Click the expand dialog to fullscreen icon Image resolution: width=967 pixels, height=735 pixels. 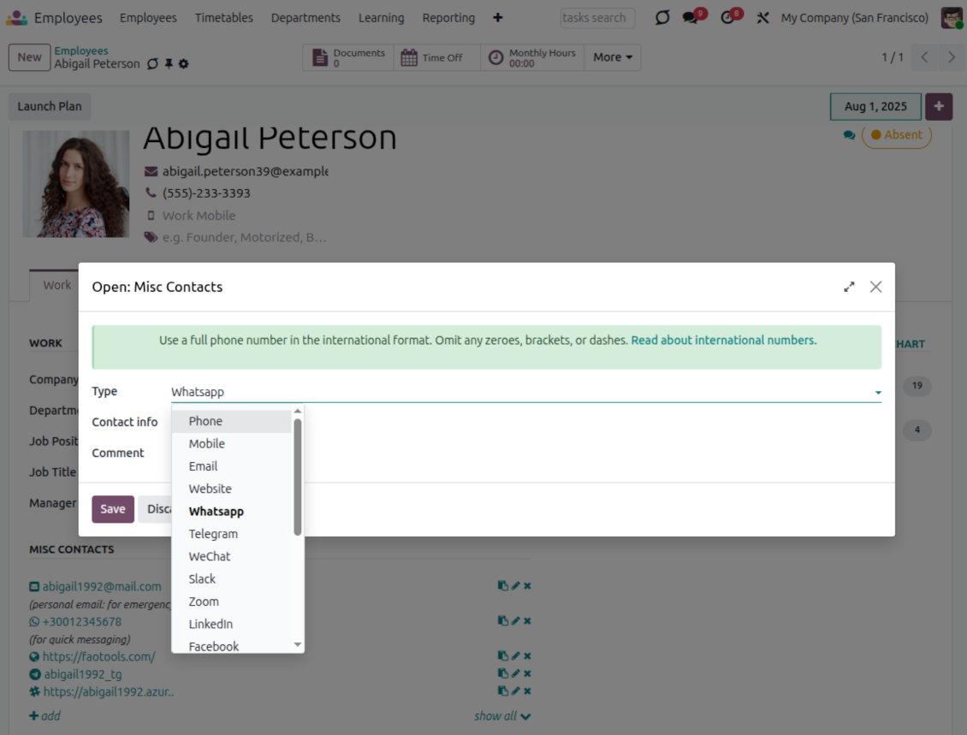pos(849,287)
